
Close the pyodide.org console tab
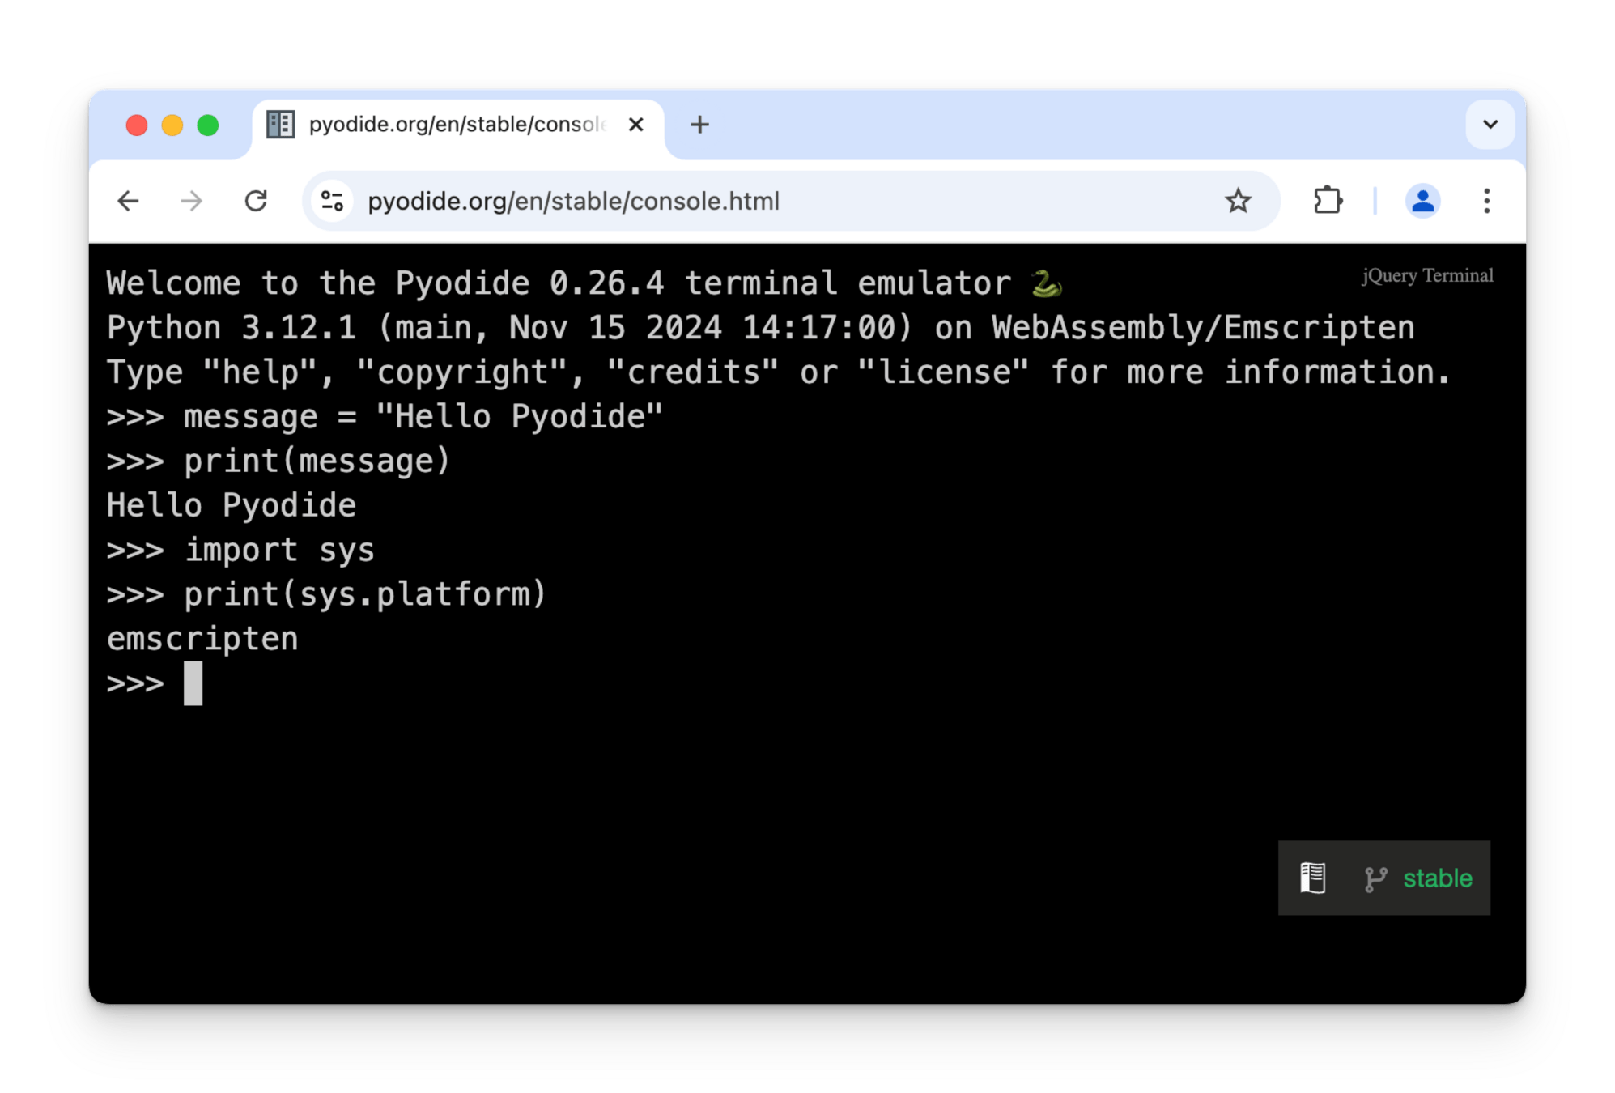[x=636, y=125]
